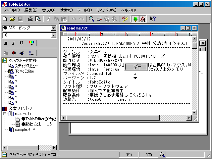Click the status bar magnifier search icon
Screen dimensions: 212x159
click(x=162, y=155)
